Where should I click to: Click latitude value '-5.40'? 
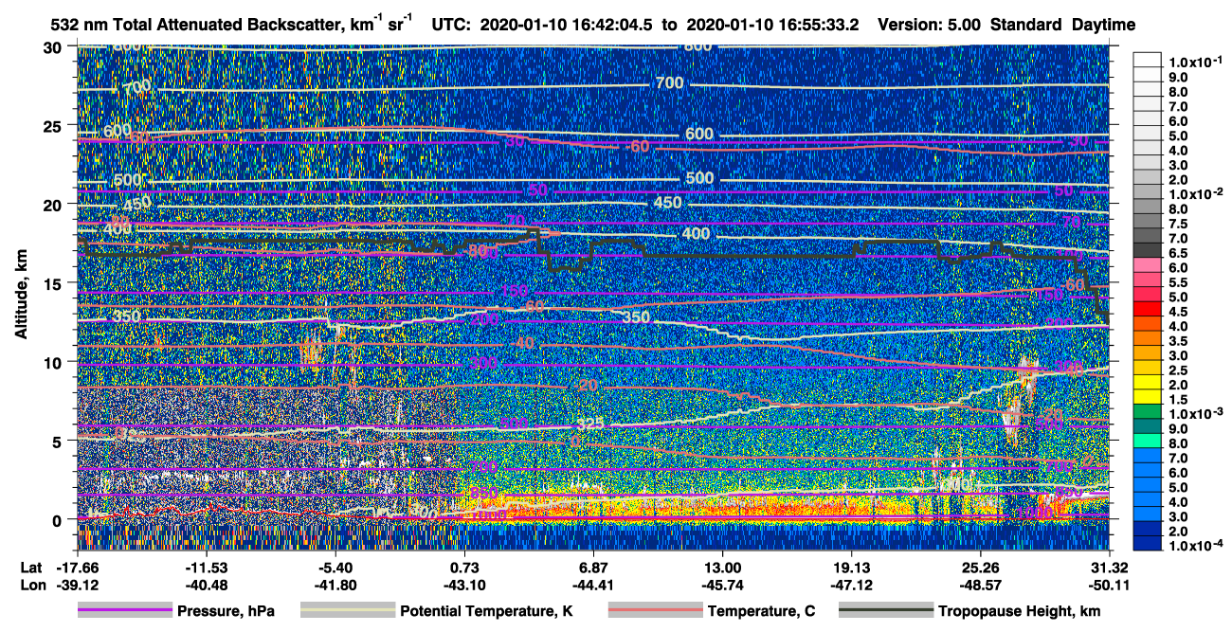point(335,567)
